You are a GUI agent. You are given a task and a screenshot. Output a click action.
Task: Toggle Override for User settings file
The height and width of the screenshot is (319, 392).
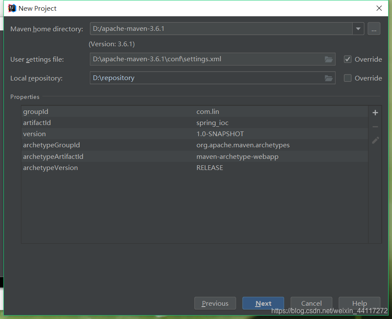347,59
